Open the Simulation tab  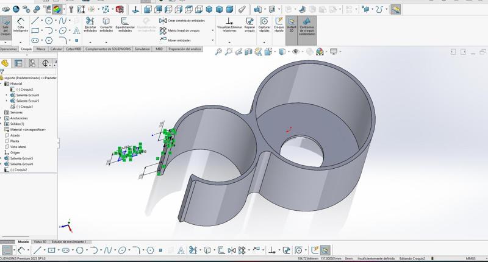pyautogui.click(x=142, y=49)
